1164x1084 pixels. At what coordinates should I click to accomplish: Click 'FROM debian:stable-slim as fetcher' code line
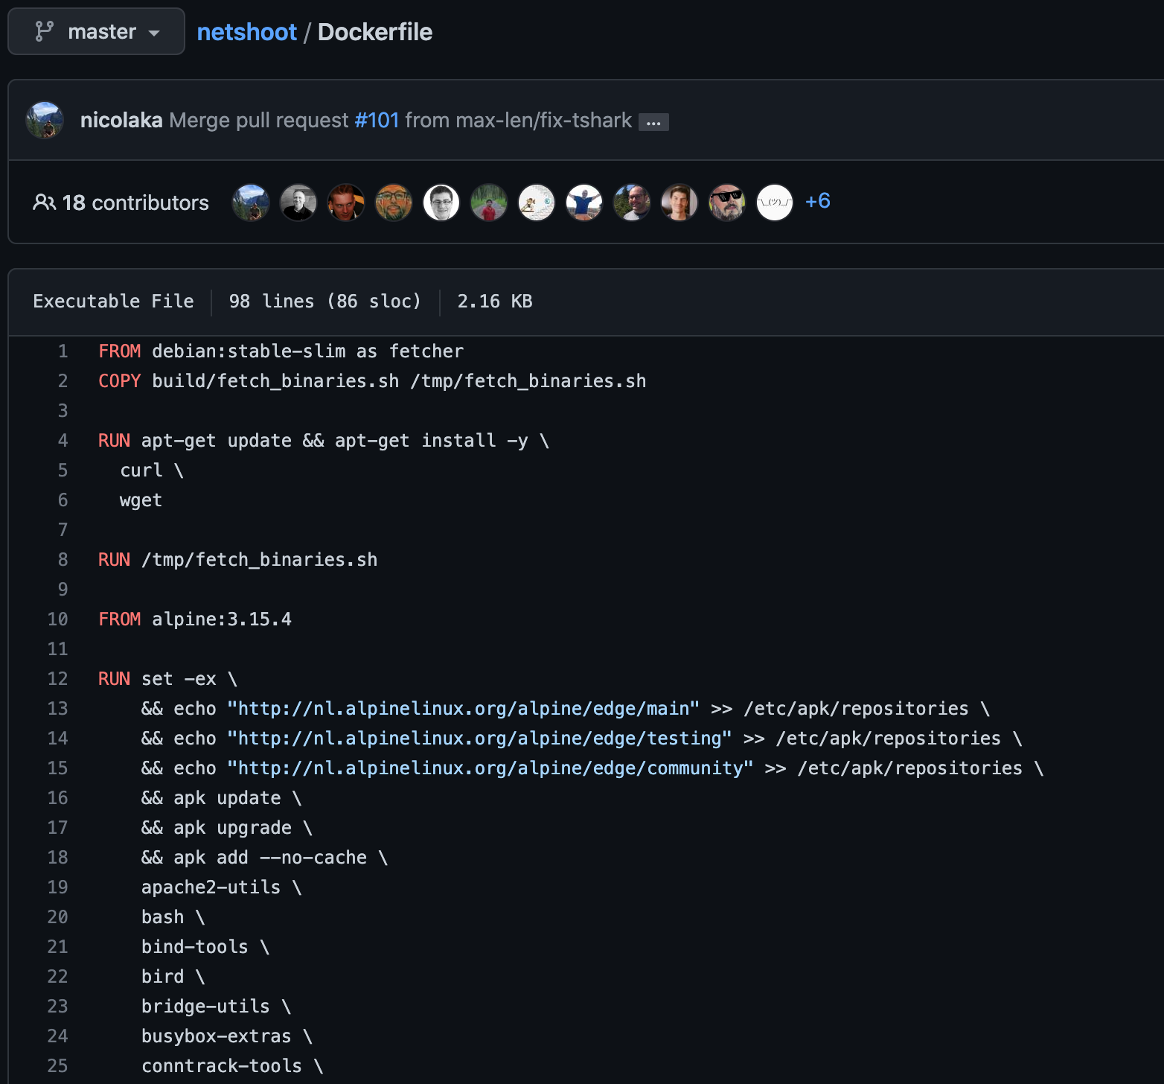click(x=281, y=351)
